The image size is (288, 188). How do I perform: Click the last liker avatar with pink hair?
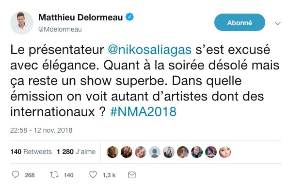pos(225,152)
